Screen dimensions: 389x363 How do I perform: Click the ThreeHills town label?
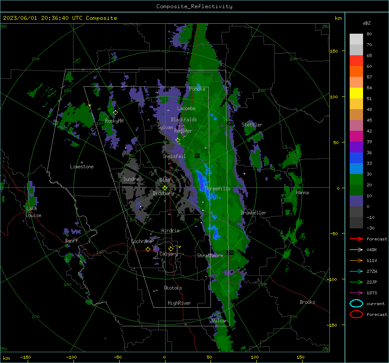pos(217,189)
